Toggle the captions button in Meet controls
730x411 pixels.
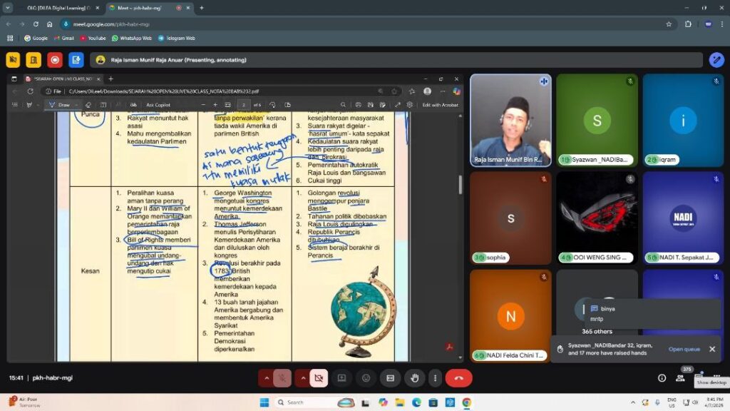click(390, 377)
